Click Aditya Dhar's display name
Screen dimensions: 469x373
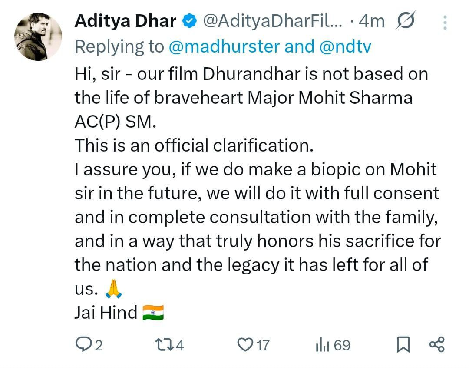click(125, 20)
